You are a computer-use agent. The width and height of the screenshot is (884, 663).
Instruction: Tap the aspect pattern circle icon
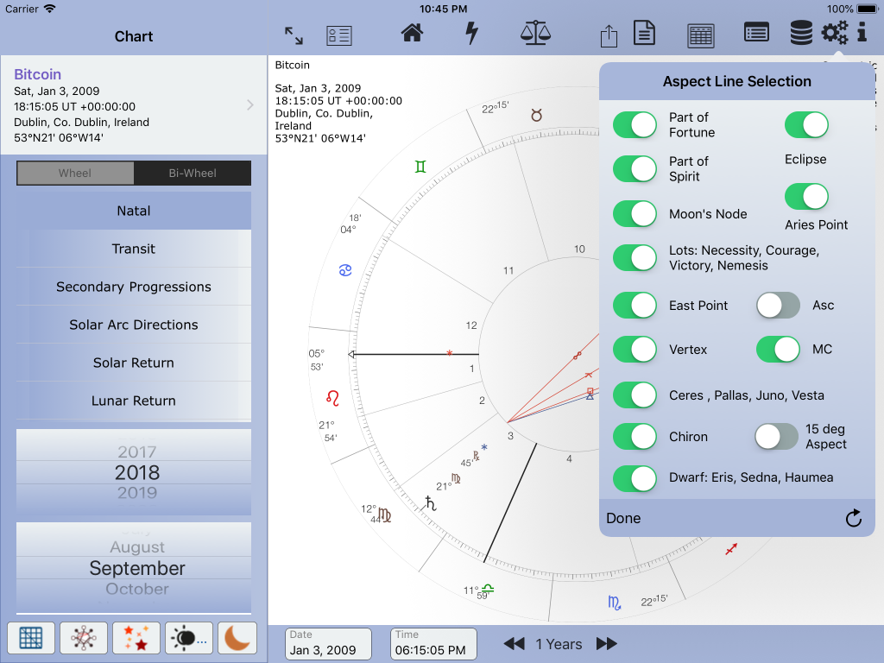pos(84,638)
